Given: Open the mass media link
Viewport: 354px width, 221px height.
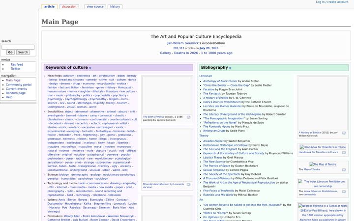Looking at the screenshot, I should click(x=78, y=187).
